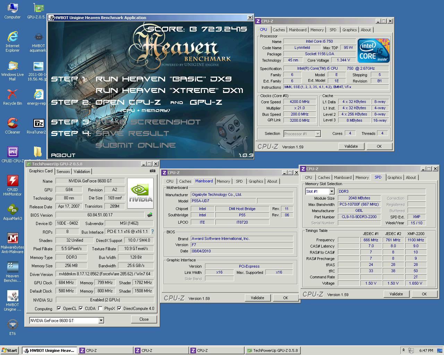Click the BIOS Version 60.84.51.00.17 field
The height and width of the screenshot is (355, 444).
coord(100,215)
